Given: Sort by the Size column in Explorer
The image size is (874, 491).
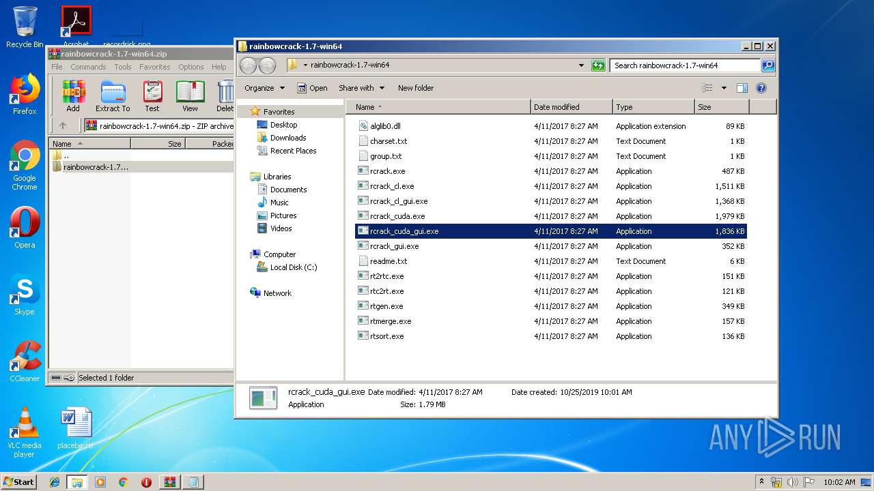Looking at the screenshot, I should (722, 107).
